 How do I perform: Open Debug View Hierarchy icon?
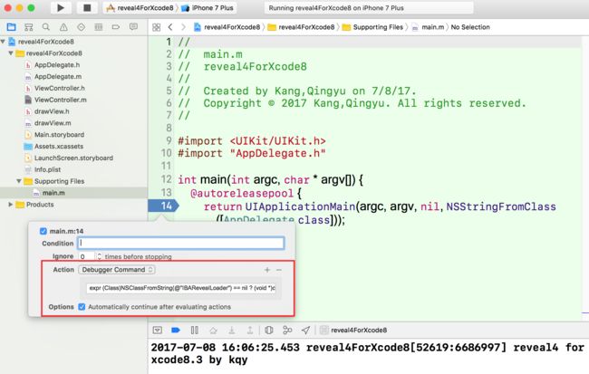pyautogui.click(x=269, y=330)
